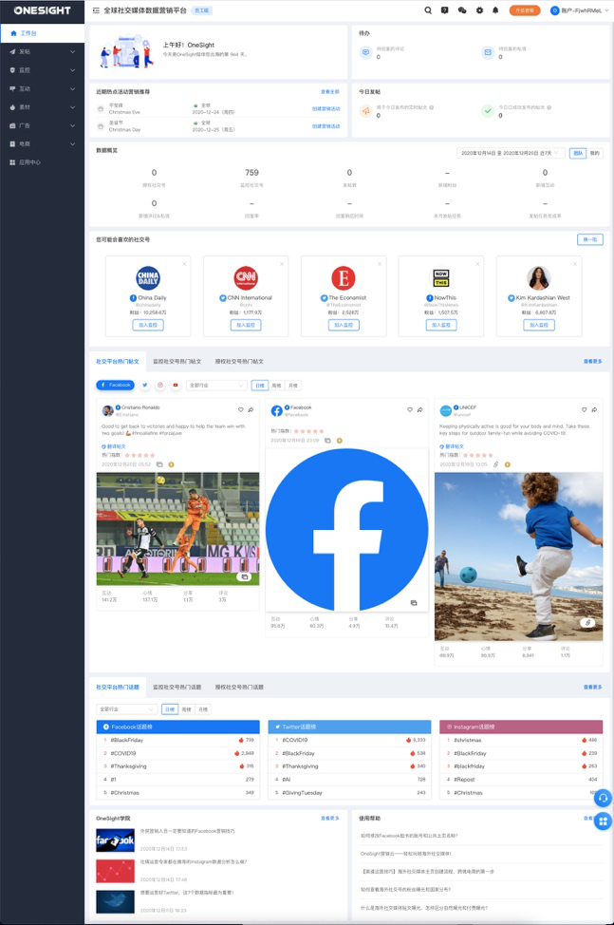The image size is (614, 925).
Task: Open UNICEF child kicking ball image
Action: click(518, 557)
